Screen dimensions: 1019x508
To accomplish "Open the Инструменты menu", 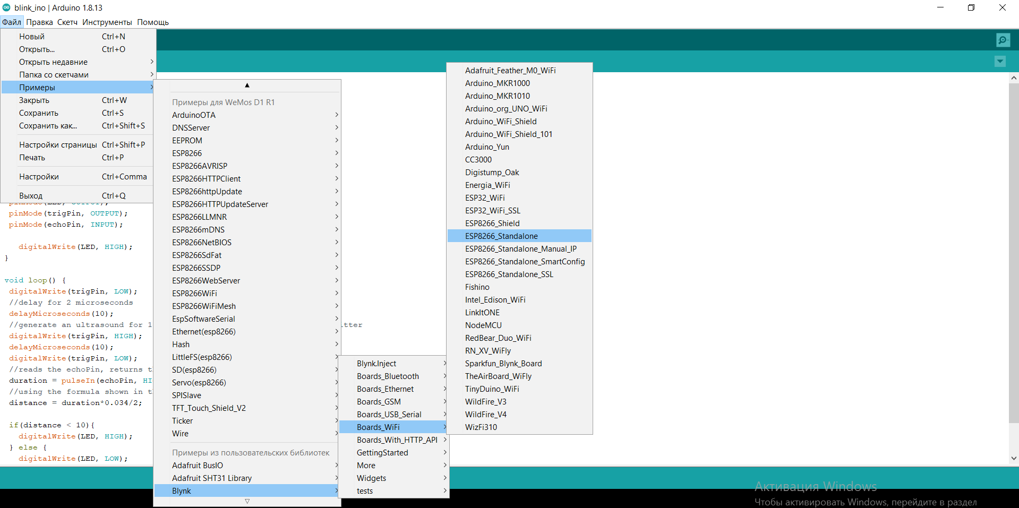I will [x=107, y=22].
